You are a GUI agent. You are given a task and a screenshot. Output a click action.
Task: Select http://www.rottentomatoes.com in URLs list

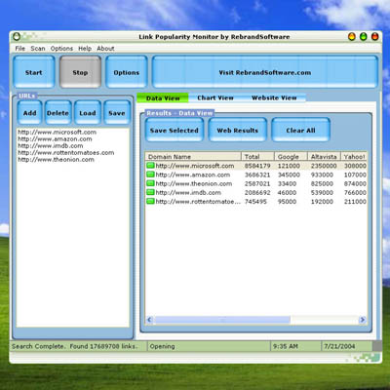[66, 152]
